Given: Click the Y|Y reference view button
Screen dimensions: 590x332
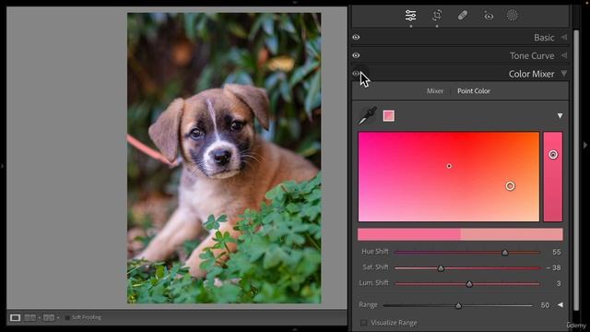Looking at the screenshot, I should 49,317.
